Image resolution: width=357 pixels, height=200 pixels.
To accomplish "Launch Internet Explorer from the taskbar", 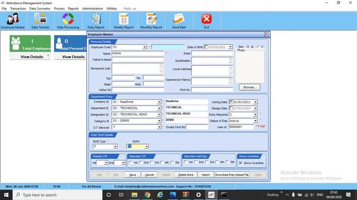I will click(160, 195).
